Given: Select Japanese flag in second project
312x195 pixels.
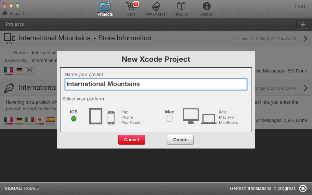Looking at the screenshot, I should [40, 119].
